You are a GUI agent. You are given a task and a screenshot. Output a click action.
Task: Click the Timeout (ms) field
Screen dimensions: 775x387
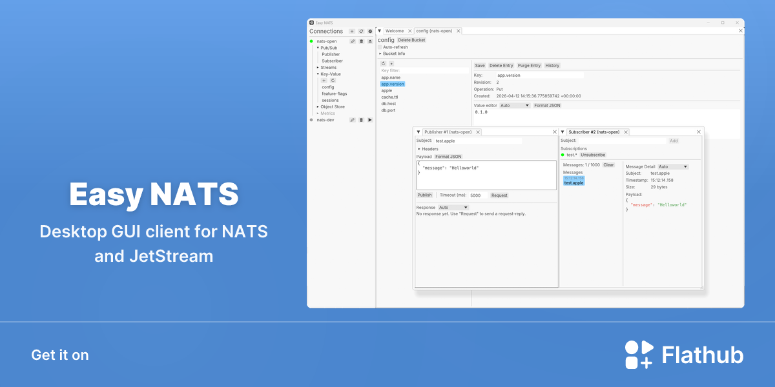(x=478, y=195)
